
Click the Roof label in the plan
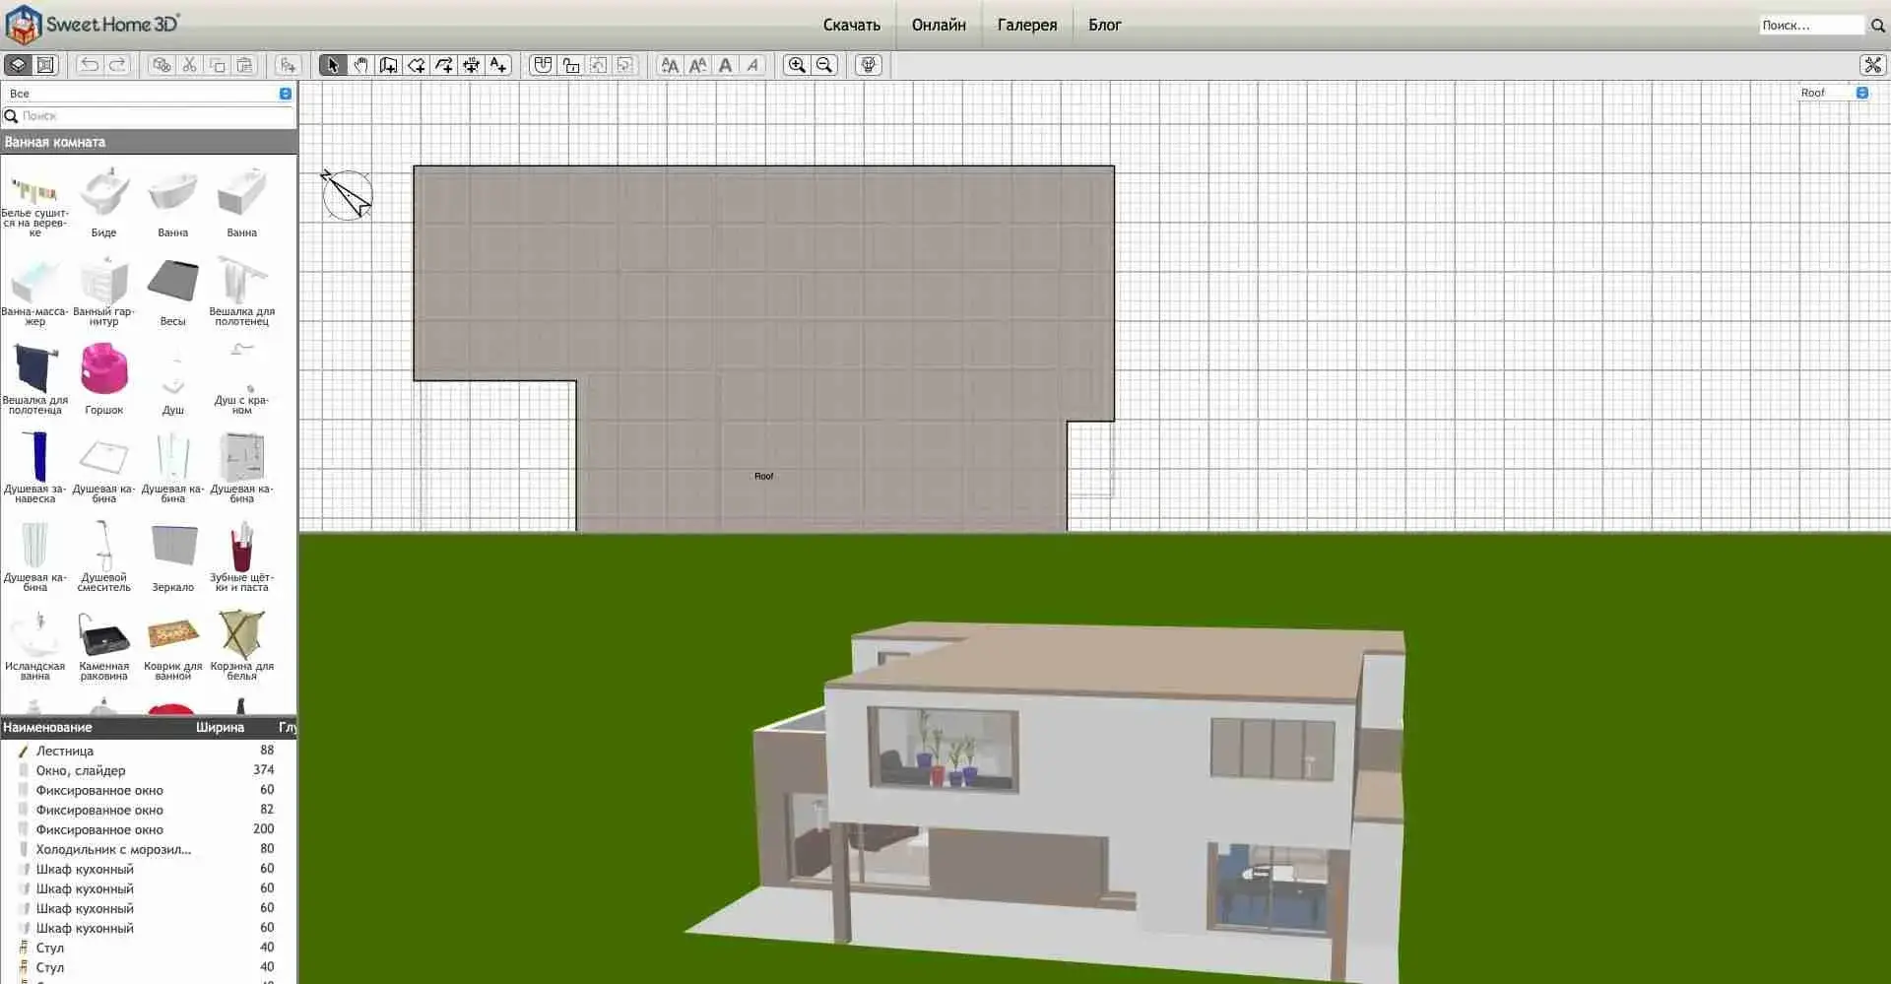pos(763,476)
